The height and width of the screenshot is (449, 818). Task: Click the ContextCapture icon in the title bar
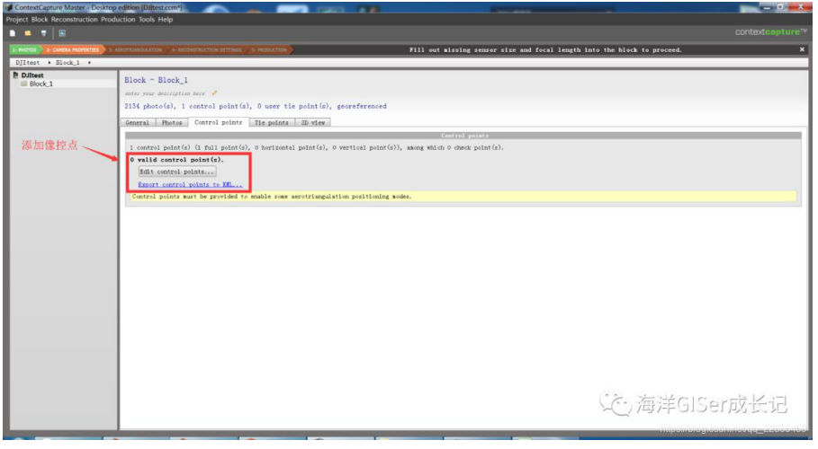(x=9, y=7)
